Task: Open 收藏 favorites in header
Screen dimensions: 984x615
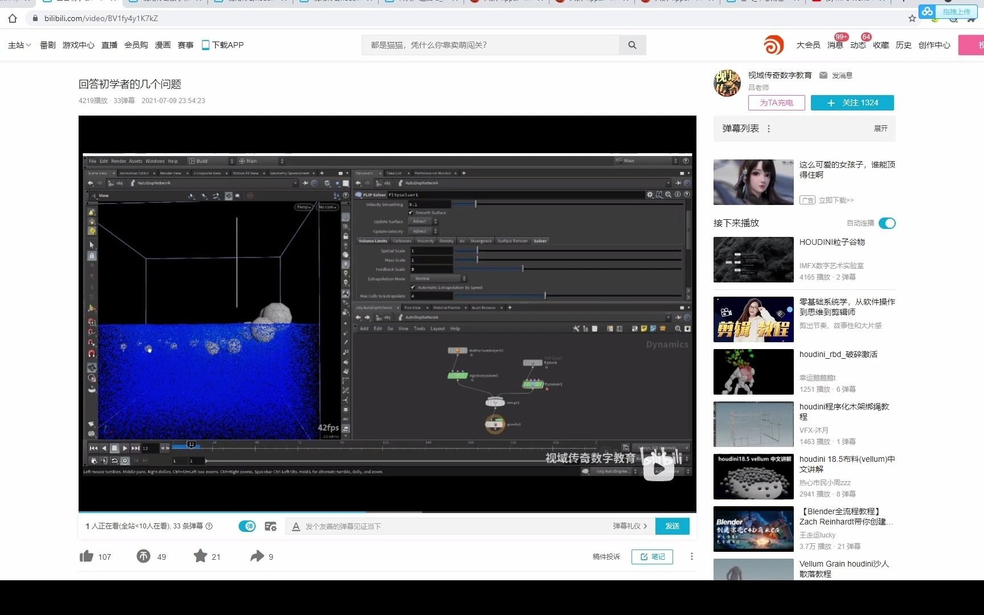Action: tap(880, 45)
